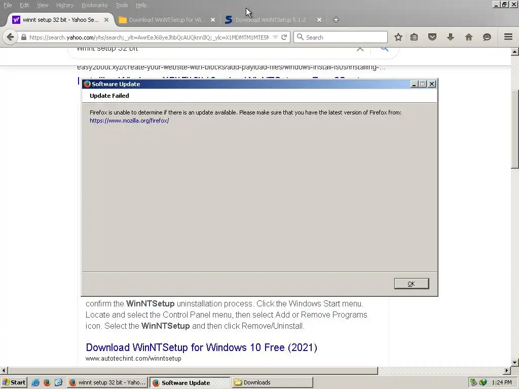Click Show Desktop quick launch icon
519x389 pixels.
click(58, 382)
